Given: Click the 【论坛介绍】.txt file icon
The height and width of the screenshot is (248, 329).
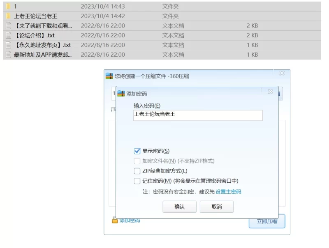Looking at the screenshot, I should pos(8,35).
